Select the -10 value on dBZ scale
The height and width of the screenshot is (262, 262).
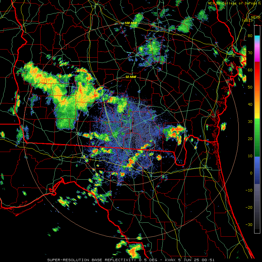[x=249, y=190]
